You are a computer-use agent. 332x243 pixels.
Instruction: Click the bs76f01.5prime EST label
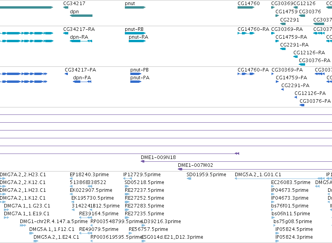(290, 206)
